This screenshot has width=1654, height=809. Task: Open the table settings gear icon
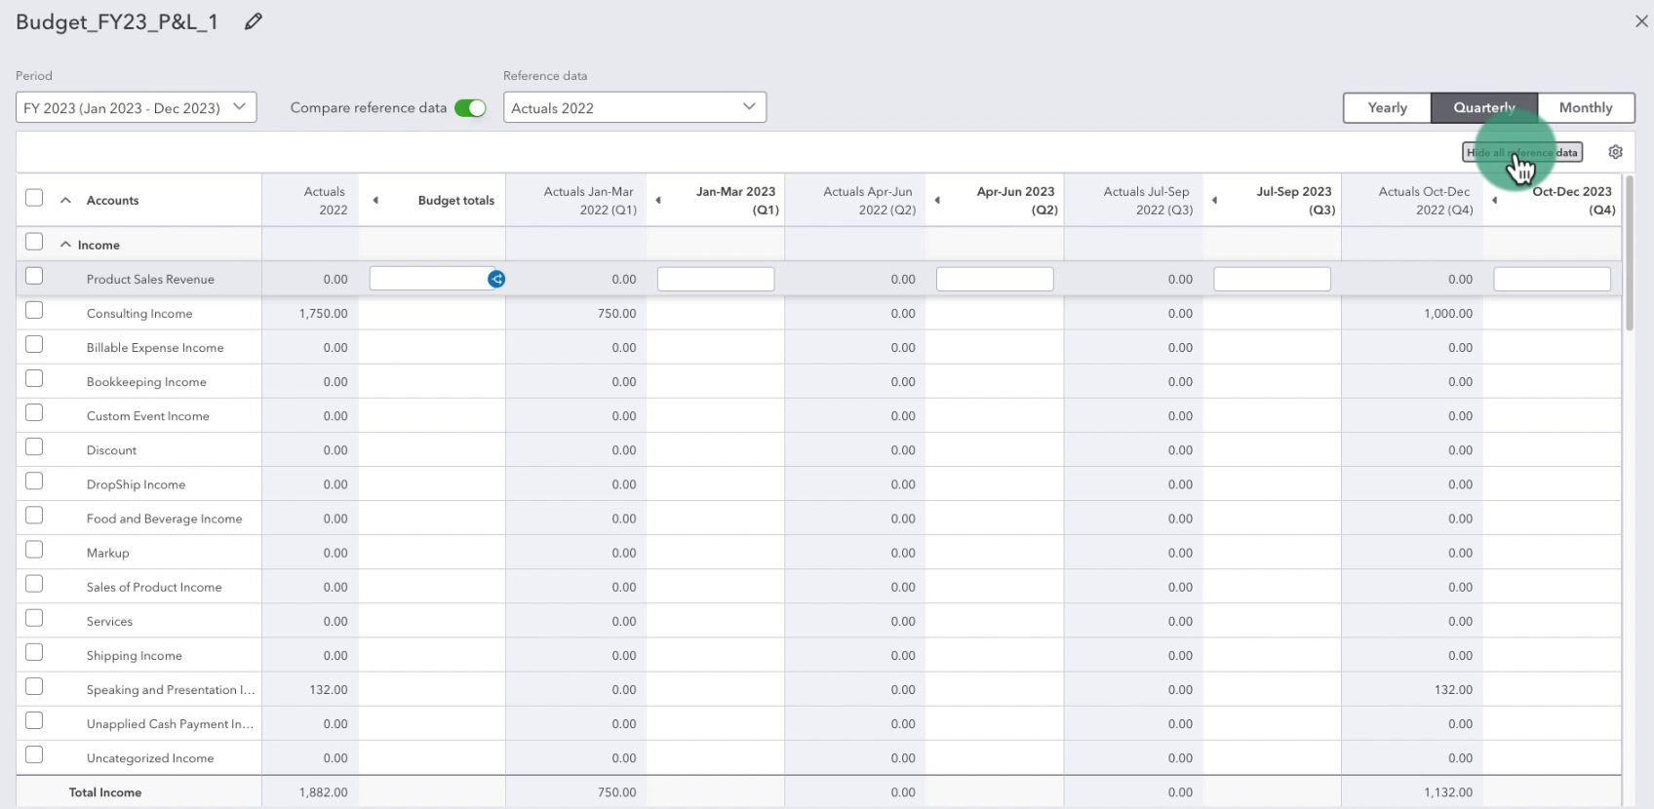pyautogui.click(x=1615, y=152)
